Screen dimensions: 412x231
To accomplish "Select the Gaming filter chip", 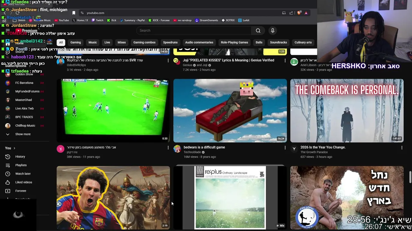I will (76, 42).
